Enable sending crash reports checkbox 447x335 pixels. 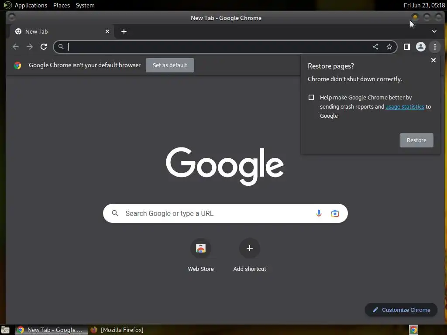tap(311, 97)
